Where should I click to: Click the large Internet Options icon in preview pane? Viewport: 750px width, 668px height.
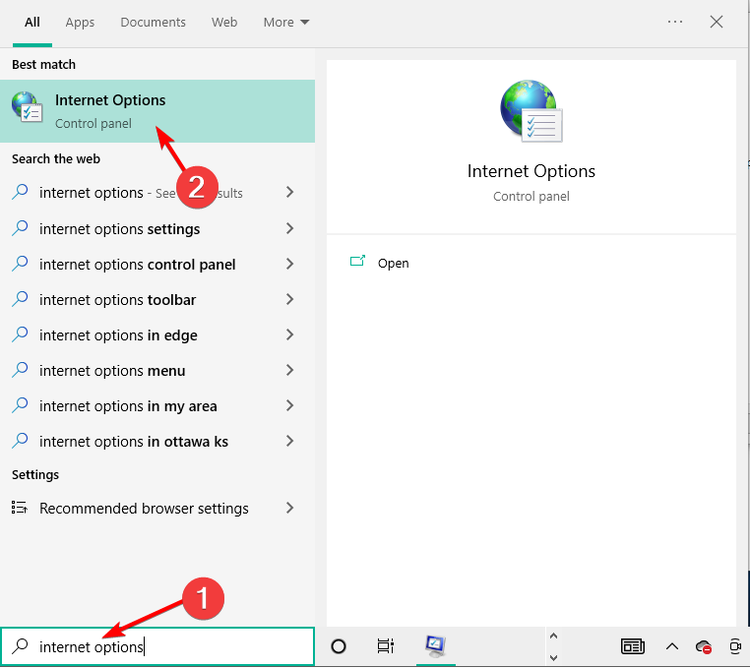[531, 111]
